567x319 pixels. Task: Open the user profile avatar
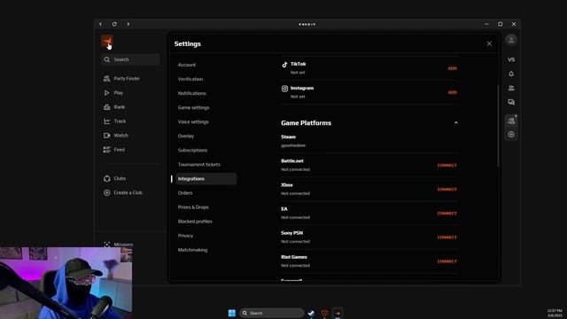[x=511, y=40]
